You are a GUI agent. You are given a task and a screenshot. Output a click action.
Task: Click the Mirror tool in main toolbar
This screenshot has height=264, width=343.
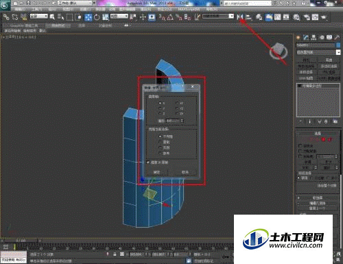[x=239, y=17]
